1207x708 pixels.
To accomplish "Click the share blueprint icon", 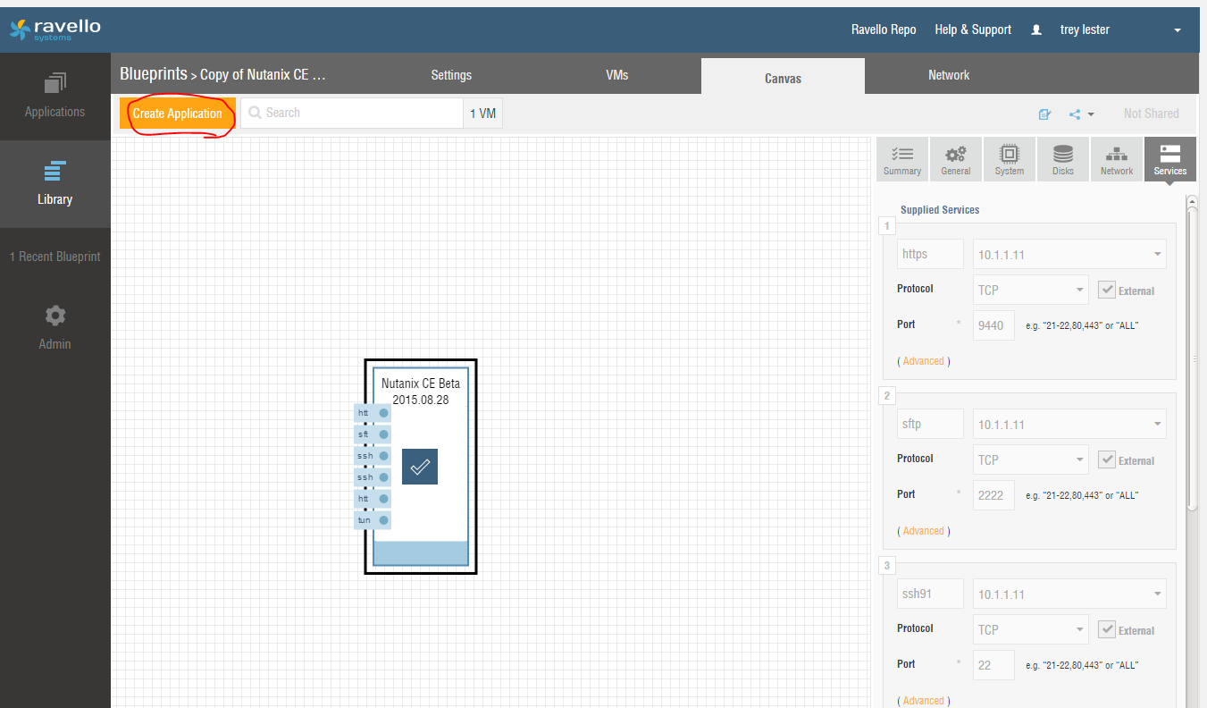I will tap(1076, 114).
